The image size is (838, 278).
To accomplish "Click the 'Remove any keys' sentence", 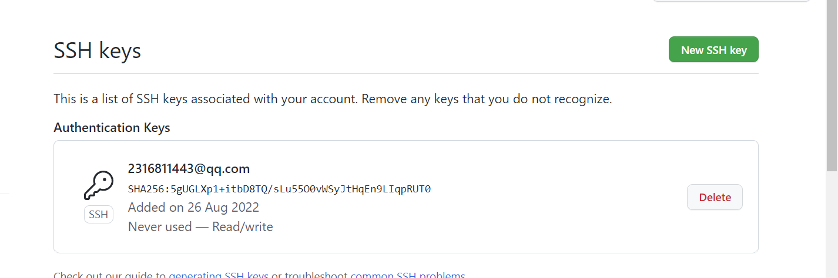I will pyautogui.click(x=487, y=99).
